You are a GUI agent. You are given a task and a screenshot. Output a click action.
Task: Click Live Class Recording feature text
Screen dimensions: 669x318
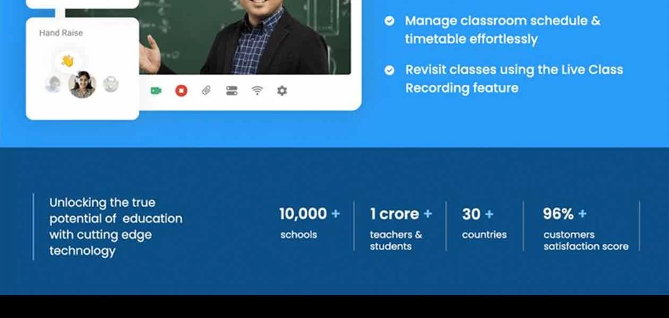pyautogui.click(x=514, y=78)
